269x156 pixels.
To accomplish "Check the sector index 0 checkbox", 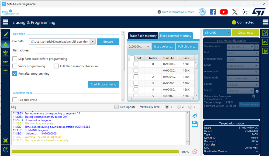I will tap(136, 64).
